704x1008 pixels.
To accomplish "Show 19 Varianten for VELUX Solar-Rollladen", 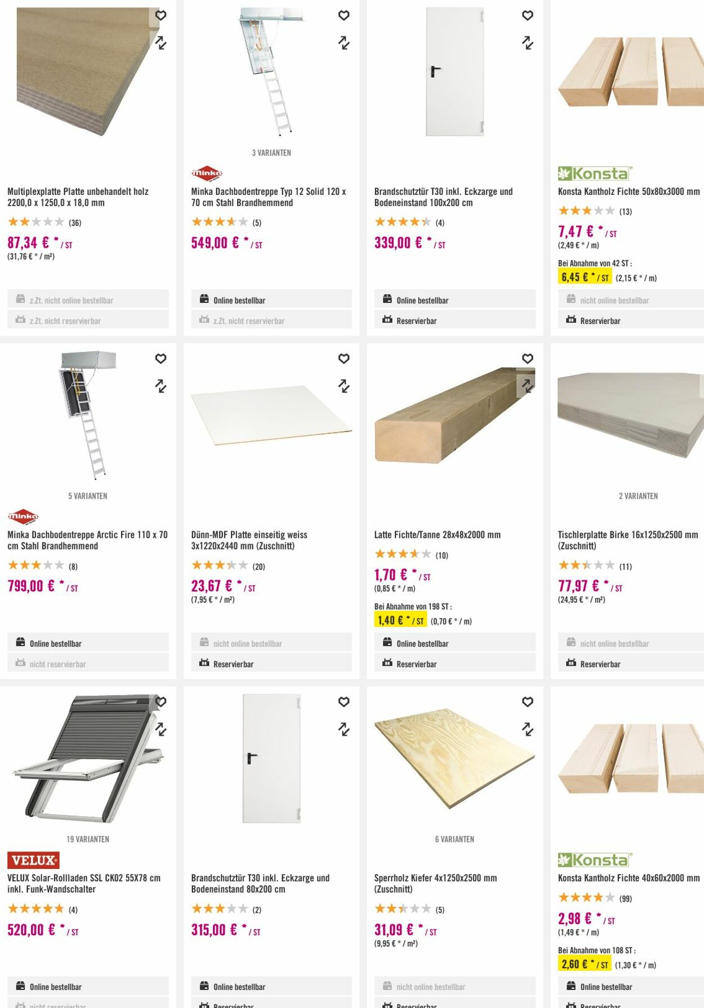I will point(88,839).
